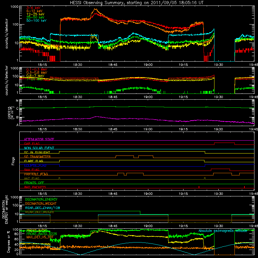The width and height of the screenshot is (258, 258).
Task: Click the 19:00 time label under Flags panel
Action: coord(148,194)
